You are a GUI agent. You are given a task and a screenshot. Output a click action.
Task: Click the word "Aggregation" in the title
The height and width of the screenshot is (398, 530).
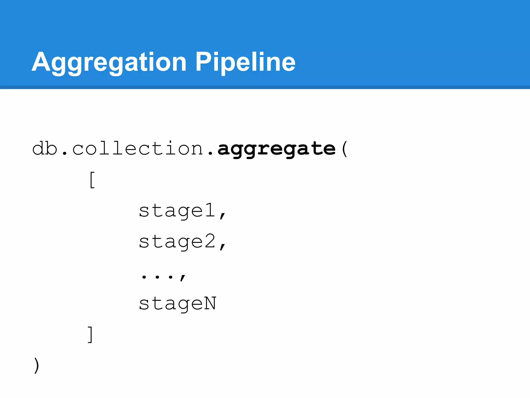click(x=109, y=62)
